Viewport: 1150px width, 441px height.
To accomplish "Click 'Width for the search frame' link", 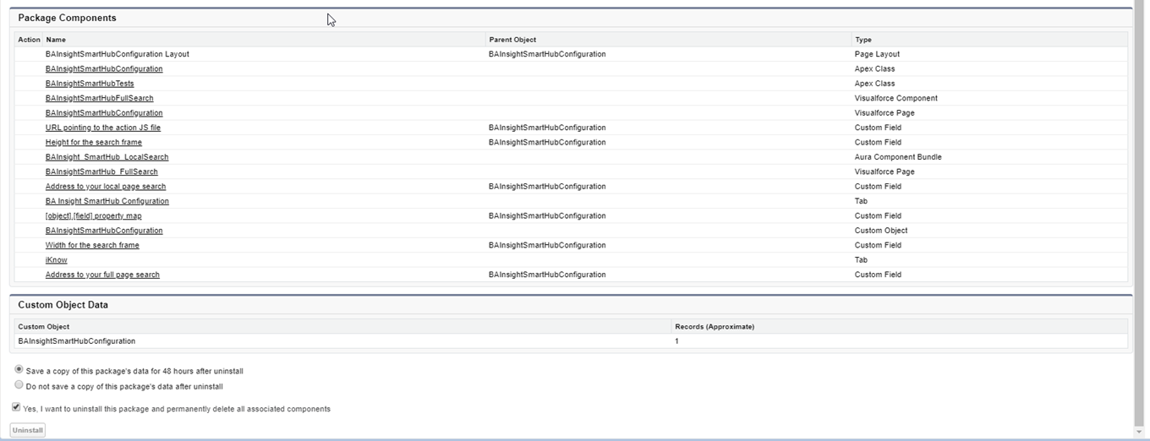I will [x=92, y=245].
